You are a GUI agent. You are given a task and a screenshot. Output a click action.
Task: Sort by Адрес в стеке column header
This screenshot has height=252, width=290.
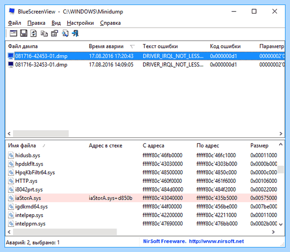[105, 146]
